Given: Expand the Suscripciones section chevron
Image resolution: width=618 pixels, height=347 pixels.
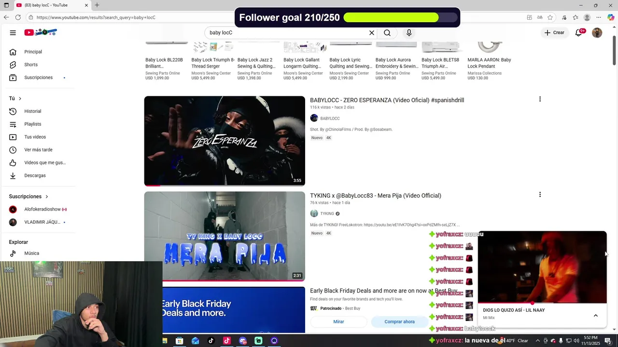Looking at the screenshot, I should [x=47, y=197].
